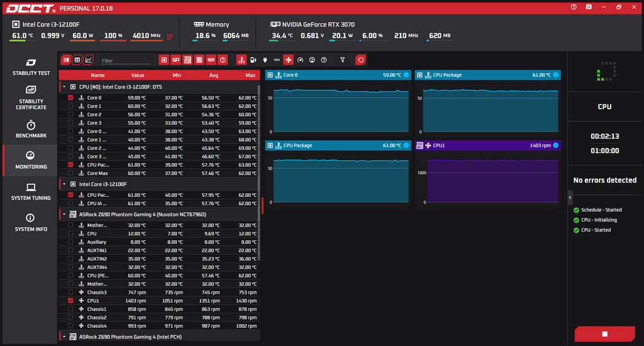The width and height of the screenshot is (644, 346).
Task: Collapse the right side panel arrow
Action: pyautogui.click(x=570, y=198)
